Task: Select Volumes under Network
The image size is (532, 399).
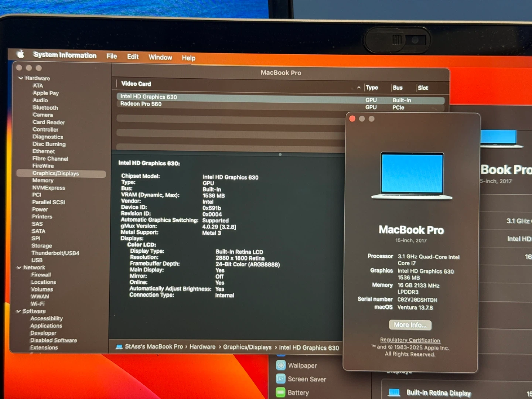Action: (x=42, y=289)
